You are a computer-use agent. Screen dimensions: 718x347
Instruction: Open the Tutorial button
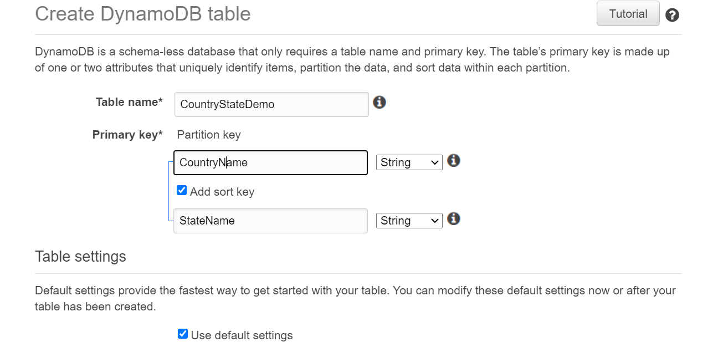[628, 14]
